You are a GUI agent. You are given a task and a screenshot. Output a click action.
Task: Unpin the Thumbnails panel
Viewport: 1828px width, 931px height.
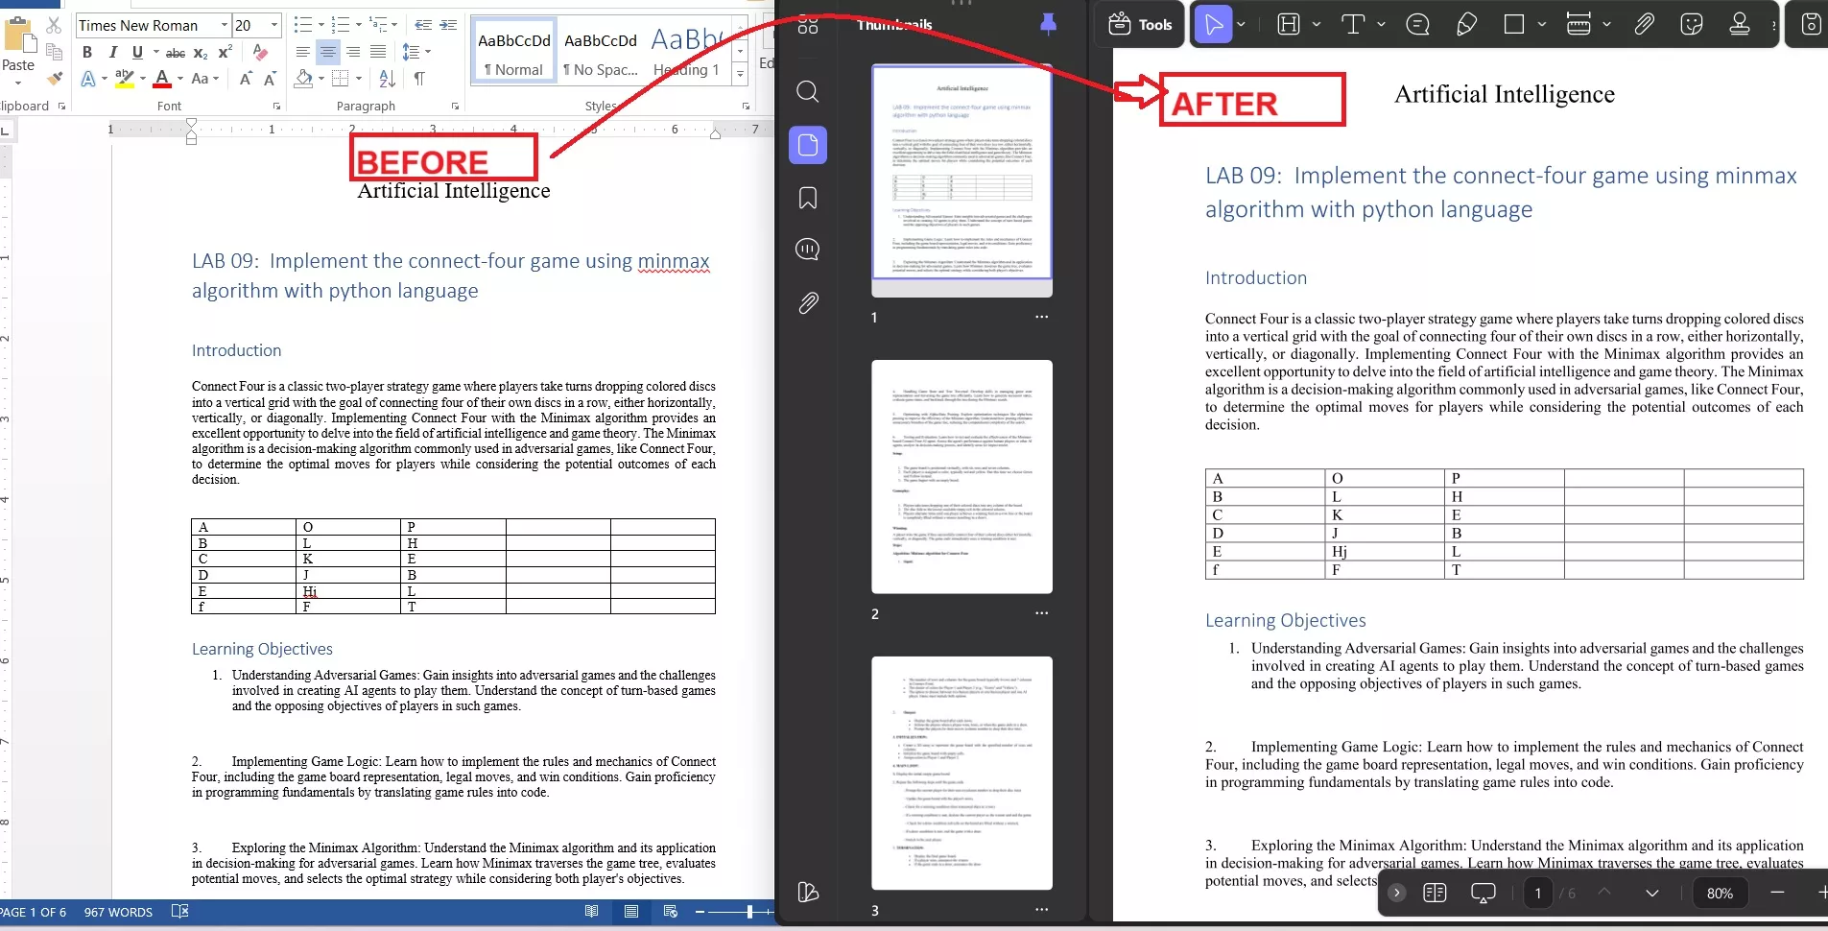coord(1046,25)
